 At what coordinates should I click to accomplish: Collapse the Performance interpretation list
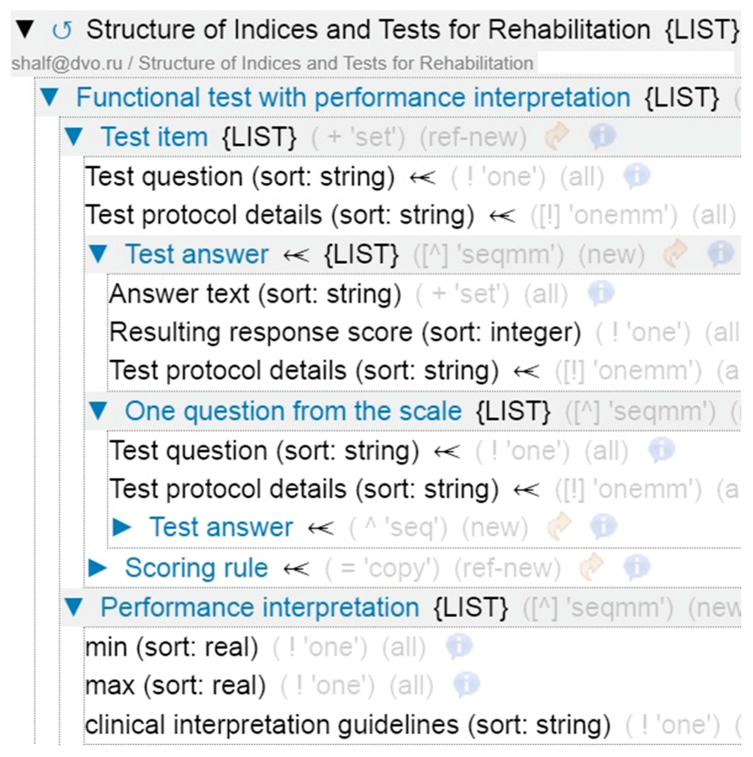tap(74, 607)
